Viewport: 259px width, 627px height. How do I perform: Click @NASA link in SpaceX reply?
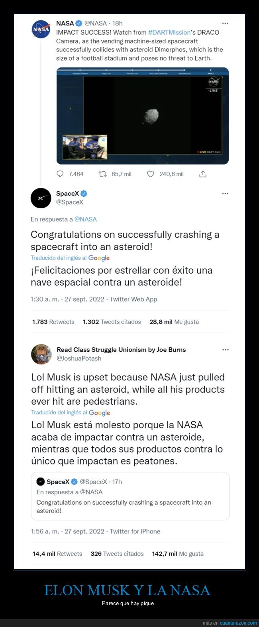[86, 219]
